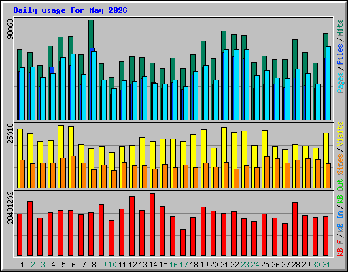Click the 'kB In' legend label
This screenshot has width=348, height=272.
click(341, 221)
